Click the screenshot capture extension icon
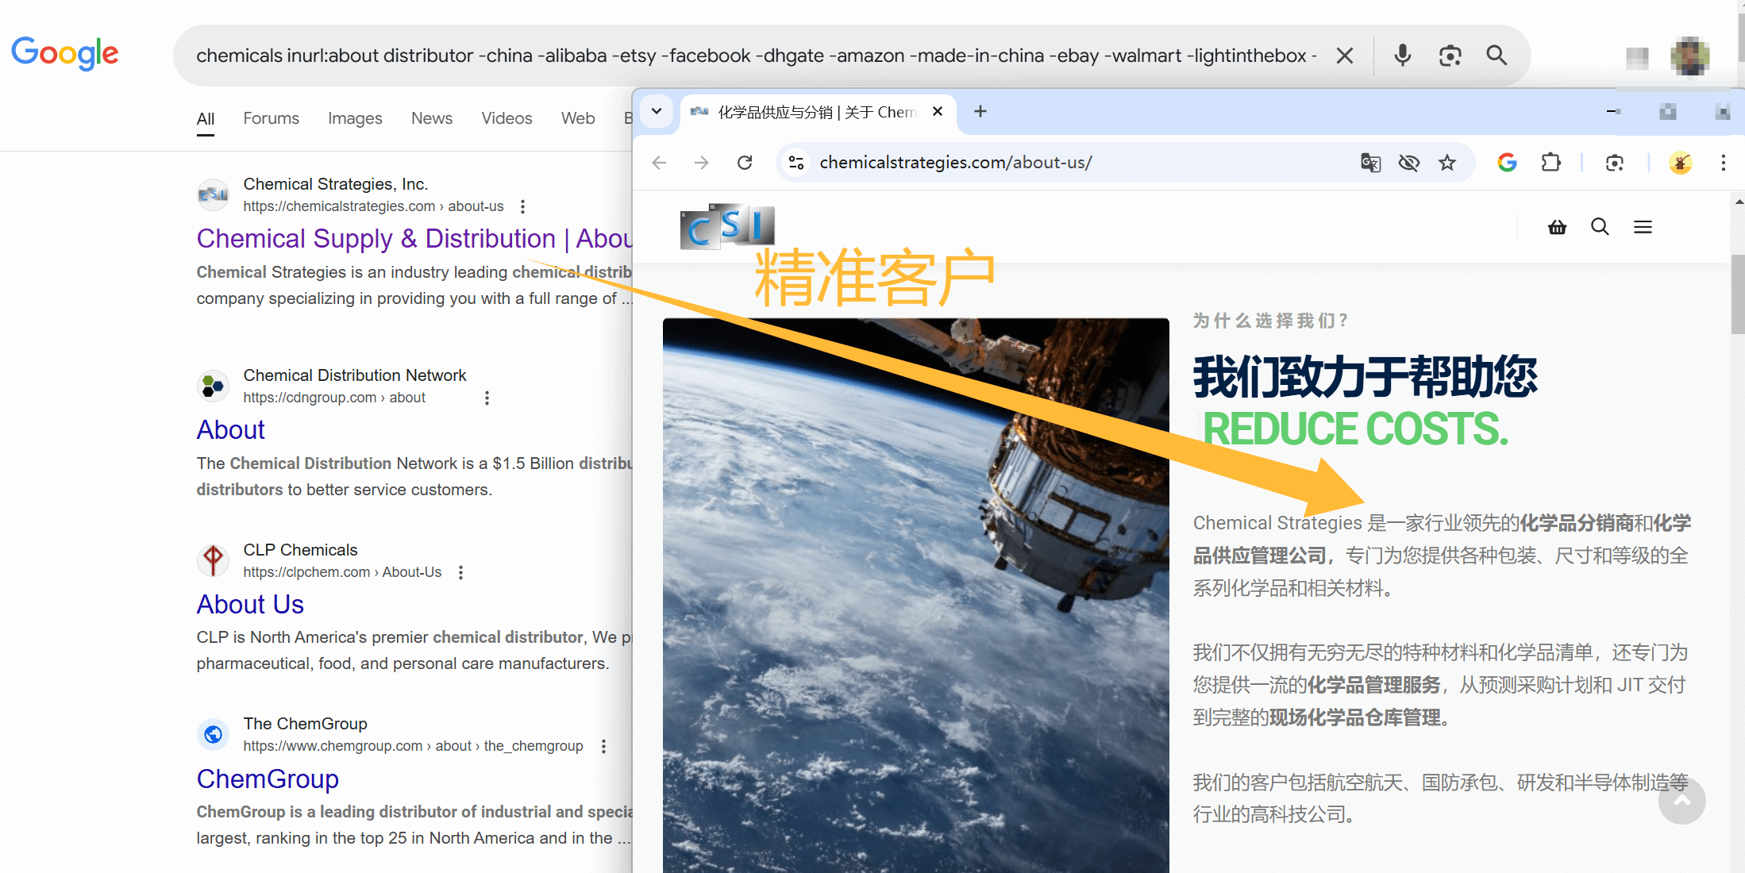This screenshot has width=1745, height=873. click(1614, 163)
